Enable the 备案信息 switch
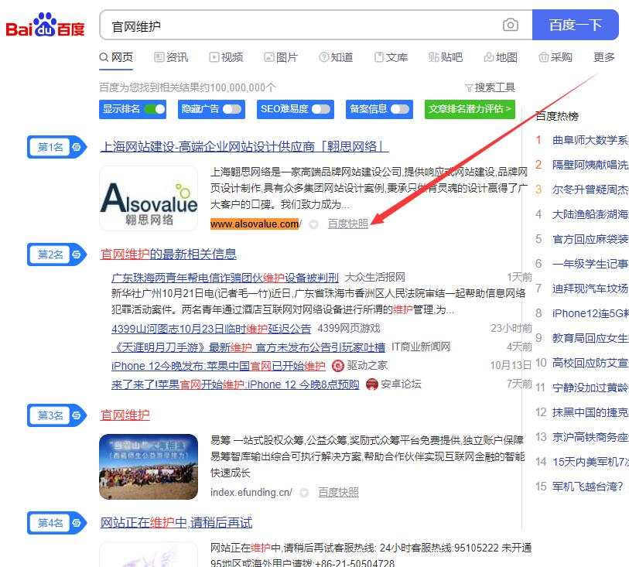 (x=400, y=109)
